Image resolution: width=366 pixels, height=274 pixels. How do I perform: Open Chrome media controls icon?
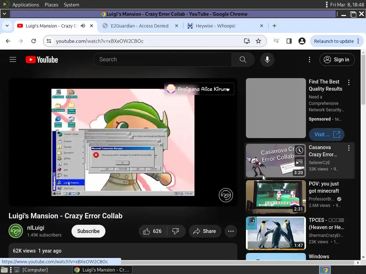[276, 41]
